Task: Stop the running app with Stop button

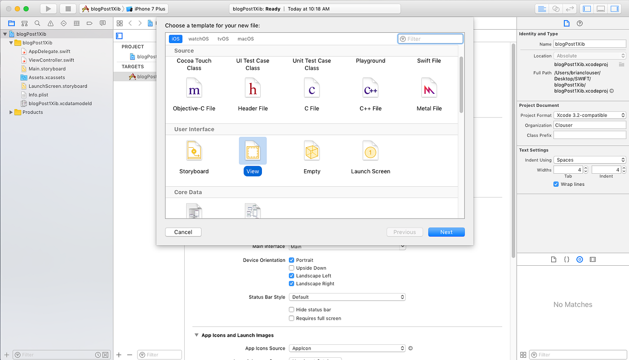Action: (68, 9)
